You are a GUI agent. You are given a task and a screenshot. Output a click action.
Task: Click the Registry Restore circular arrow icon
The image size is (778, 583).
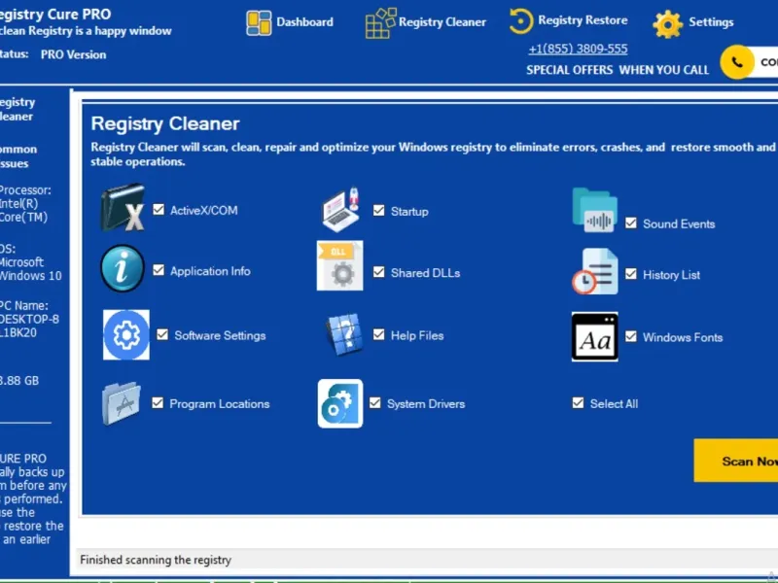(520, 21)
